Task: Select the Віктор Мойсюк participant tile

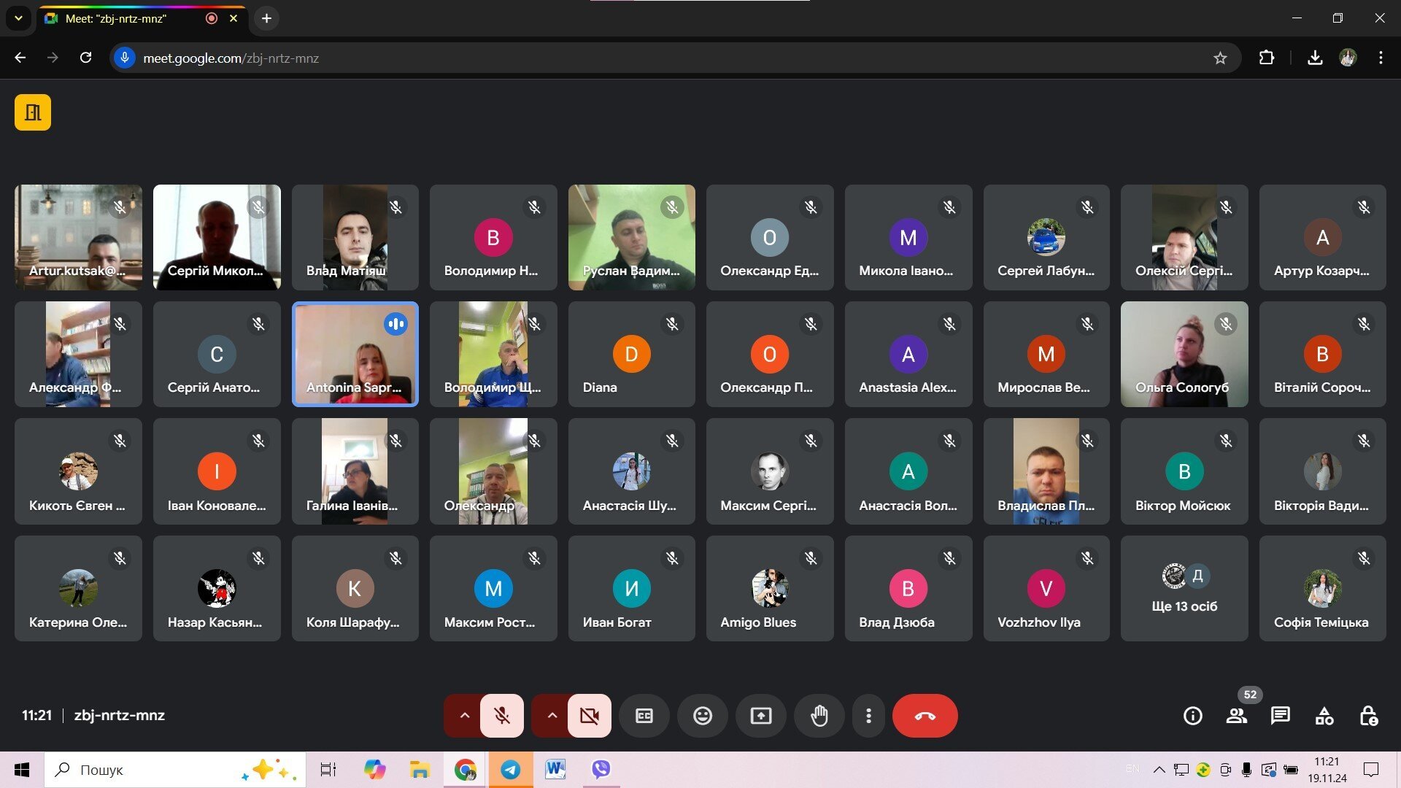Action: tap(1184, 471)
